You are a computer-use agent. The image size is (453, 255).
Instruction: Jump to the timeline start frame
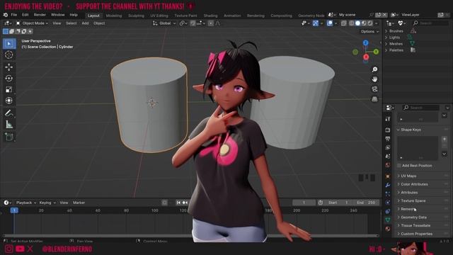178,203
